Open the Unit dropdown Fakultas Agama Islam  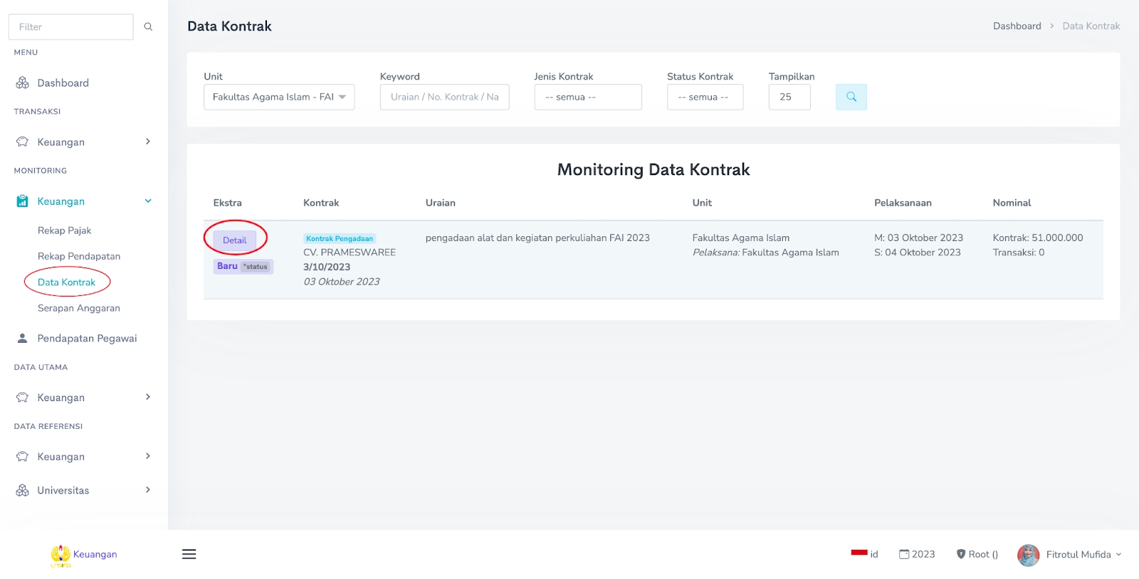point(278,97)
